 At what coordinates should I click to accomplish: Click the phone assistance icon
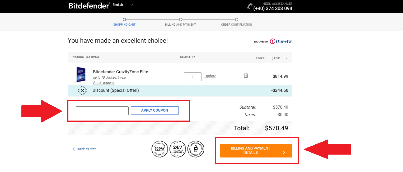pyautogui.click(x=250, y=6)
